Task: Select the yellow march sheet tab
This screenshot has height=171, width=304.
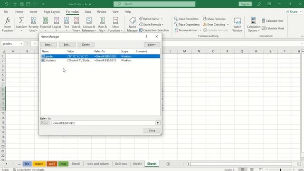Action: (39, 164)
